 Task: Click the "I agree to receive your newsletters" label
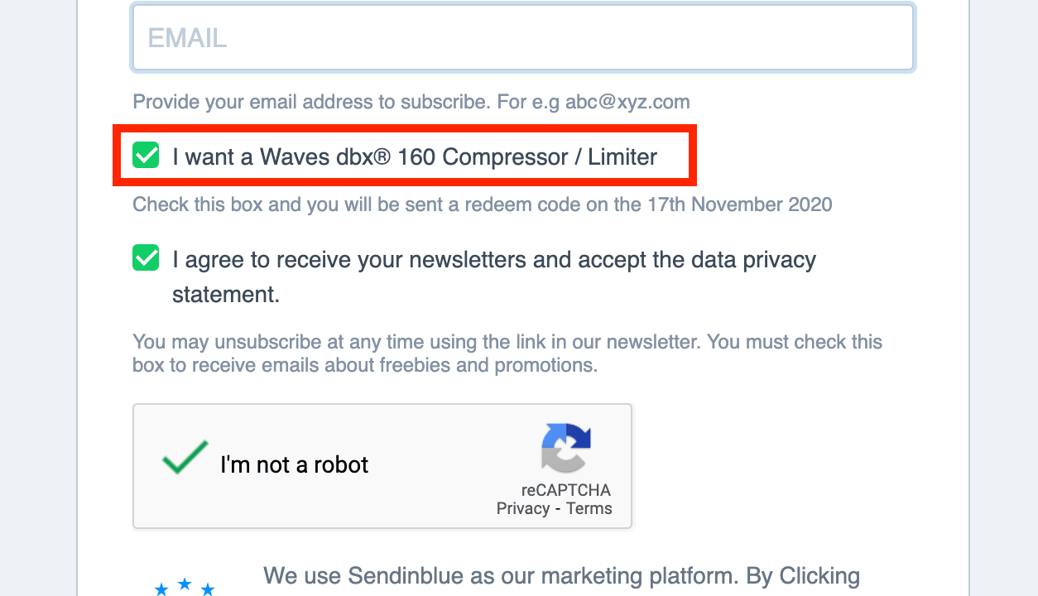pos(493,260)
